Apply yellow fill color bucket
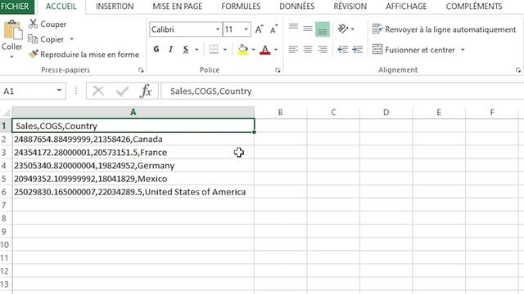524x294 pixels. pyautogui.click(x=243, y=49)
